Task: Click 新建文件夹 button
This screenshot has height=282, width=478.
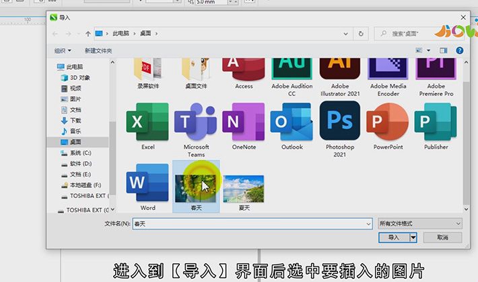Action: point(98,51)
